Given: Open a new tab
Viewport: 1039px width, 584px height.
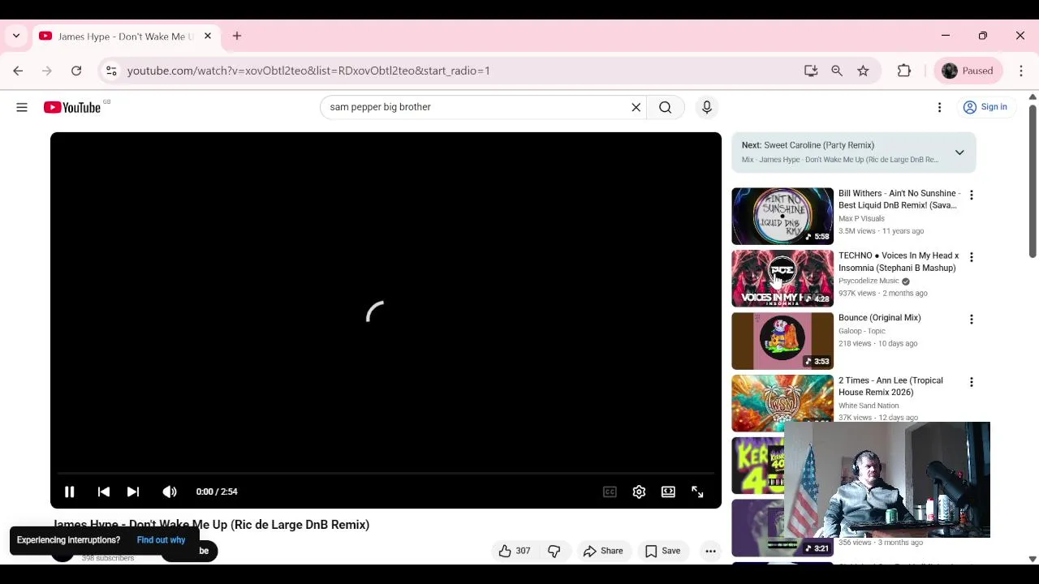Looking at the screenshot, I should point(237,36).
